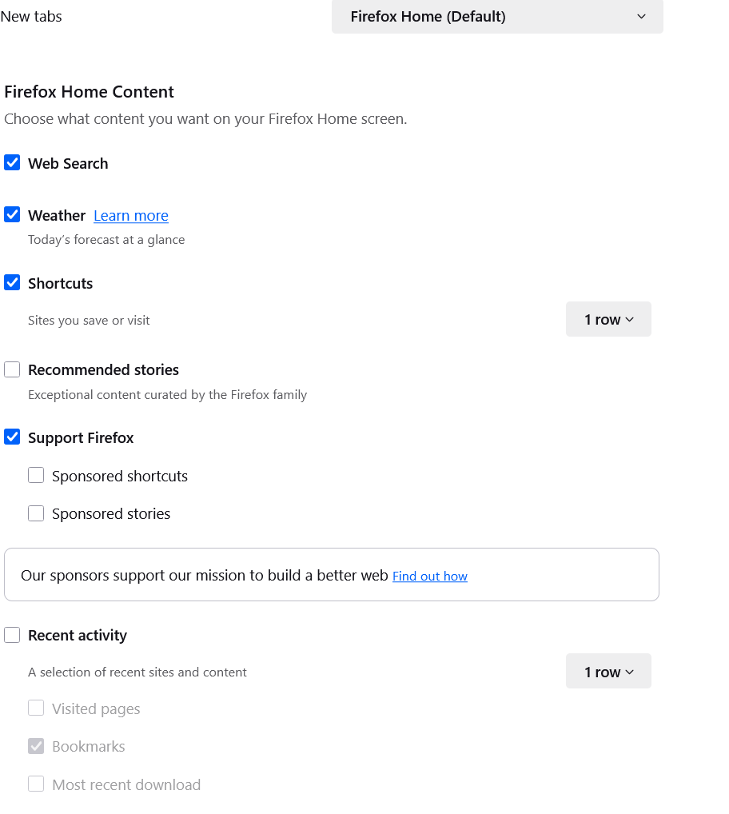This screenshot has height=814, width=729.
Task: Tick the Sponsored shortcuts checkbox
Action: point(36,476)
